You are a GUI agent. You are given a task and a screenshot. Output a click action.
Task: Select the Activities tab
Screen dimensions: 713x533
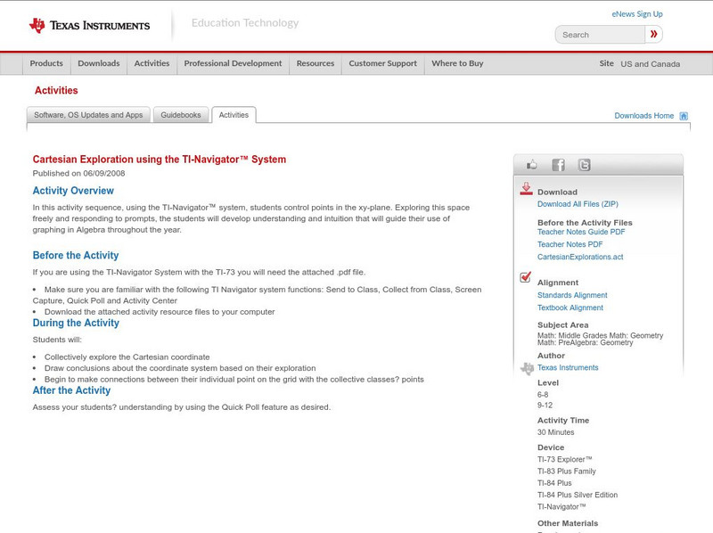tap(234, 115)
